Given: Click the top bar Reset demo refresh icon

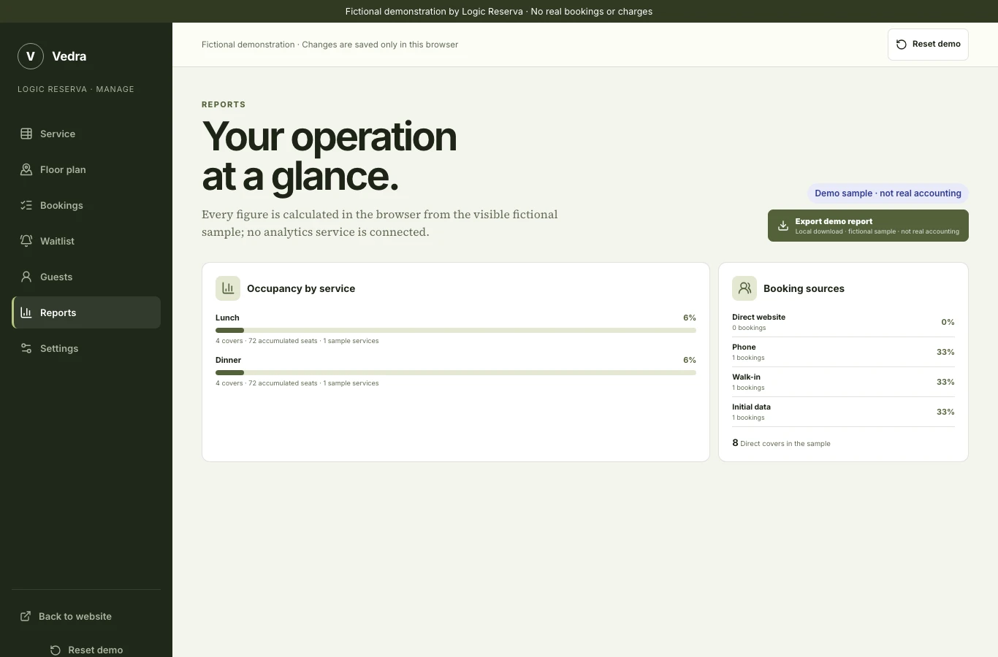Looking at the screenshot, I should pos(902,45).
